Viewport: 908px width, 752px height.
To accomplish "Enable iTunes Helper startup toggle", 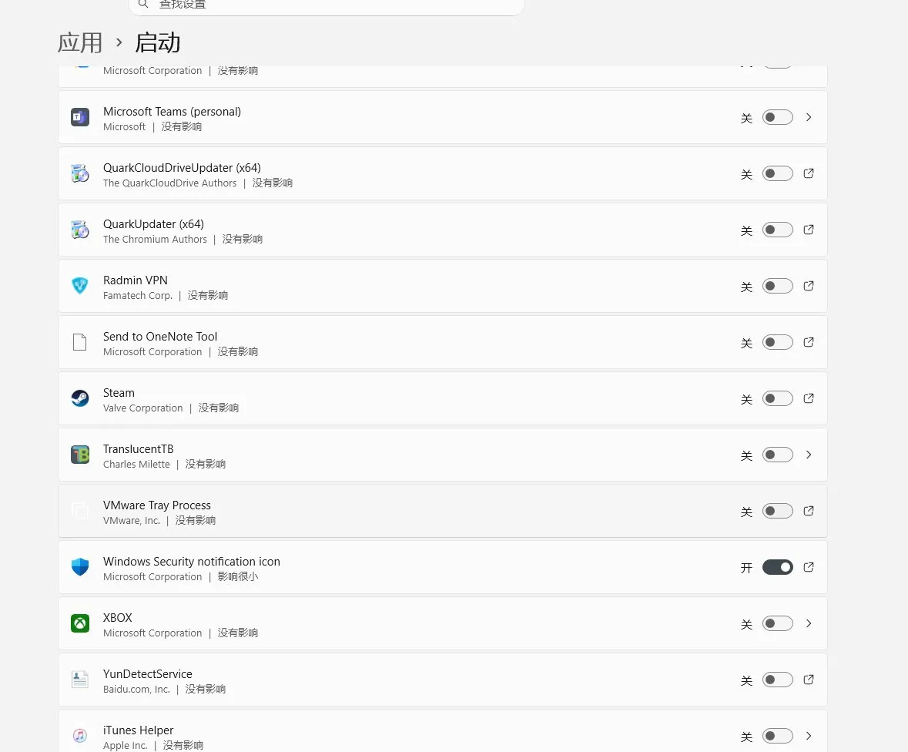I will (777, 735).
